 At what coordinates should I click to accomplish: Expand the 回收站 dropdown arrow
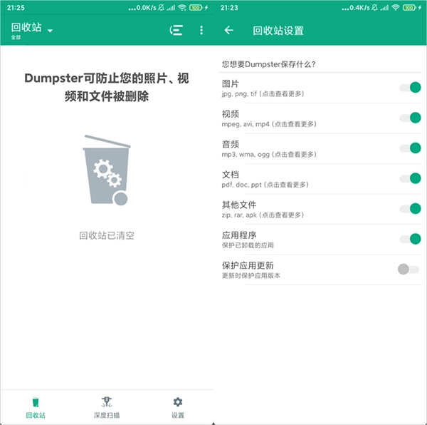click(50, 31)
